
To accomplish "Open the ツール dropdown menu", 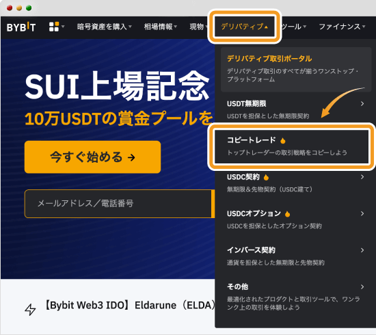I will pyautogui.click(x=293, y=27).
